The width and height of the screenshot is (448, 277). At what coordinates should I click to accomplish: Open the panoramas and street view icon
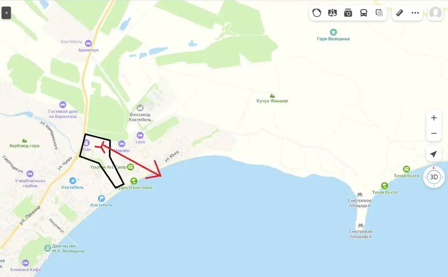point(332,13)
